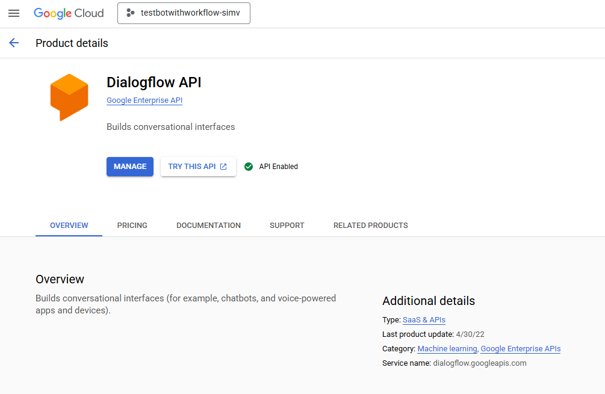605x394 pixels.
Task: Click the overview description paragraph about chatbots
Action: (x=185, y=304)
